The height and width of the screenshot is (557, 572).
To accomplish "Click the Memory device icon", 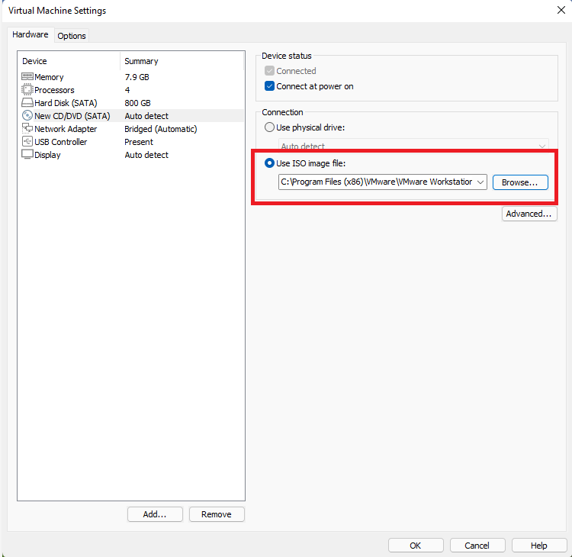I will click(x=27, y=77).
